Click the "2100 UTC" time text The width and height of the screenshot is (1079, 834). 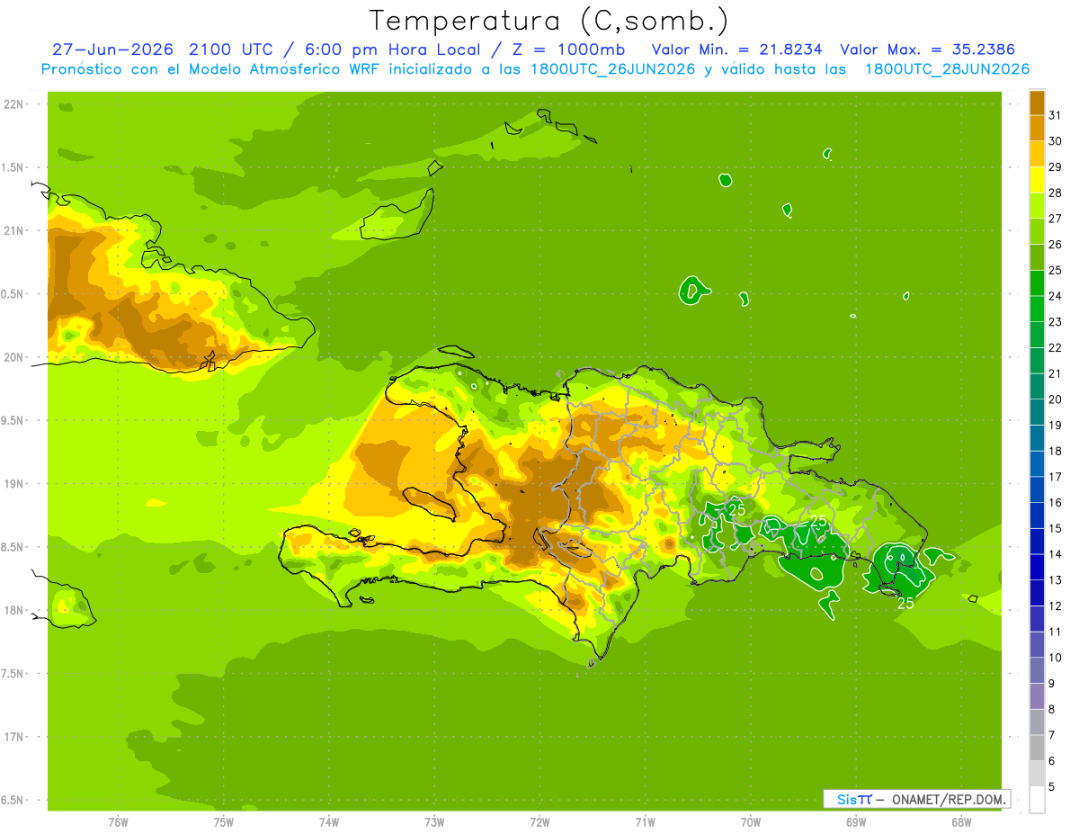(230, 49)
